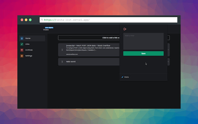Image resolution: width=198 pixels, height=124 pixels.
Task: Click the Vesta feather icon in popup footer
Action: [123, 77]
